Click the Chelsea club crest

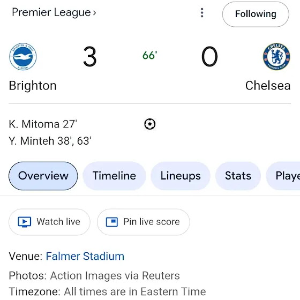[276, 56]
